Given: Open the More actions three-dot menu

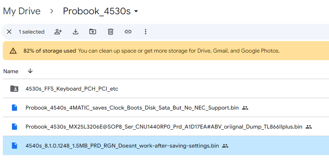Looking at the screenshot, I should coord(146,32).
